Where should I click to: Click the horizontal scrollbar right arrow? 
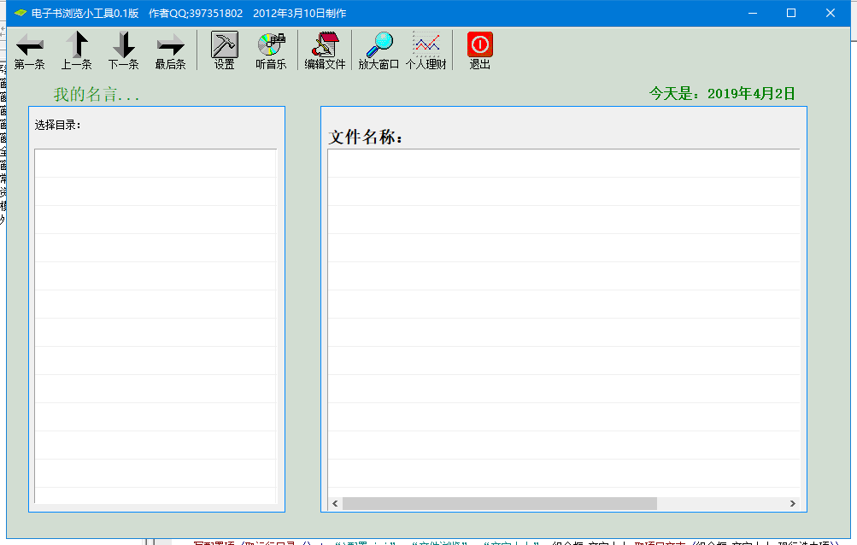793,503
